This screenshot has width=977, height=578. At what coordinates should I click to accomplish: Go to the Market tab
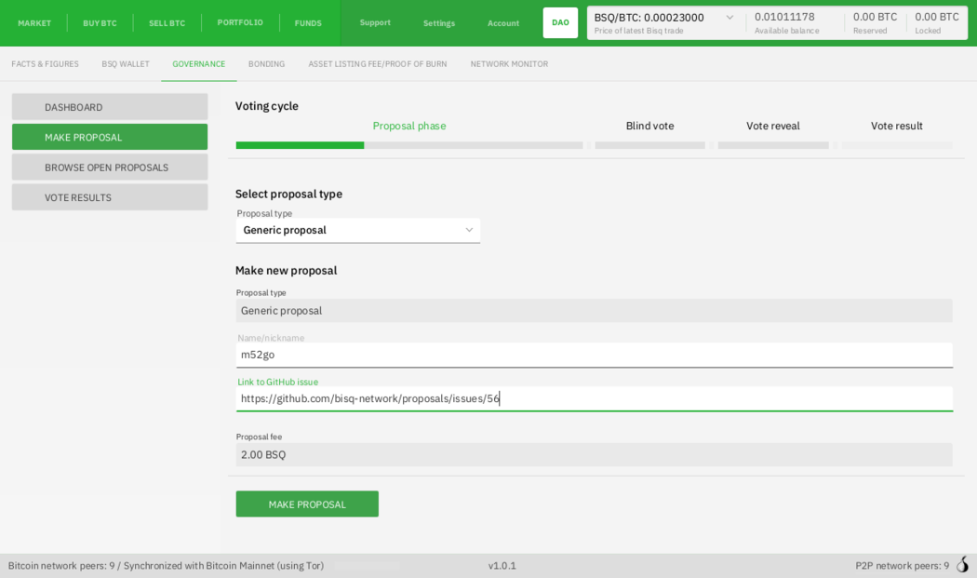pos(34,23)
